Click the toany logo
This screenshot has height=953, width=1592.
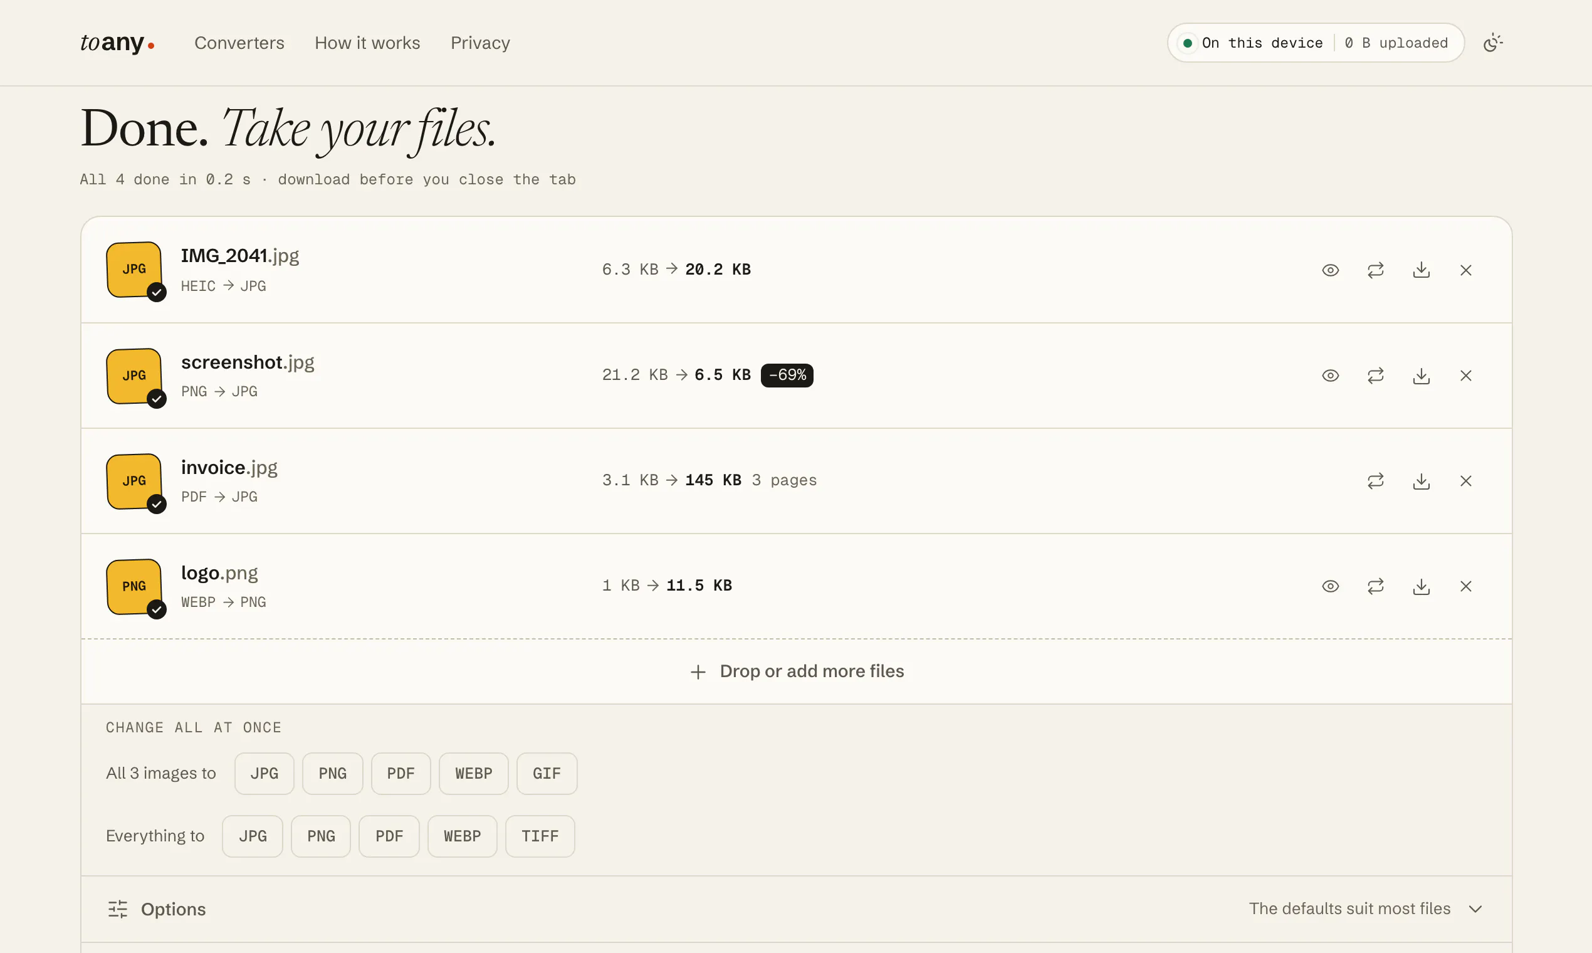(117, 43)
